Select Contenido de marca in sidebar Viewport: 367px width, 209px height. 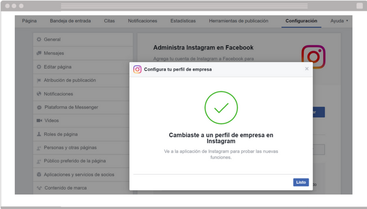pos(81,188)
